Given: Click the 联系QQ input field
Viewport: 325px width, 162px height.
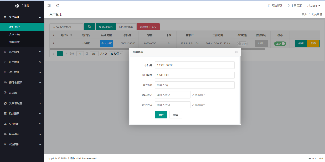Looking at the screenshot, I should [195, 85].
